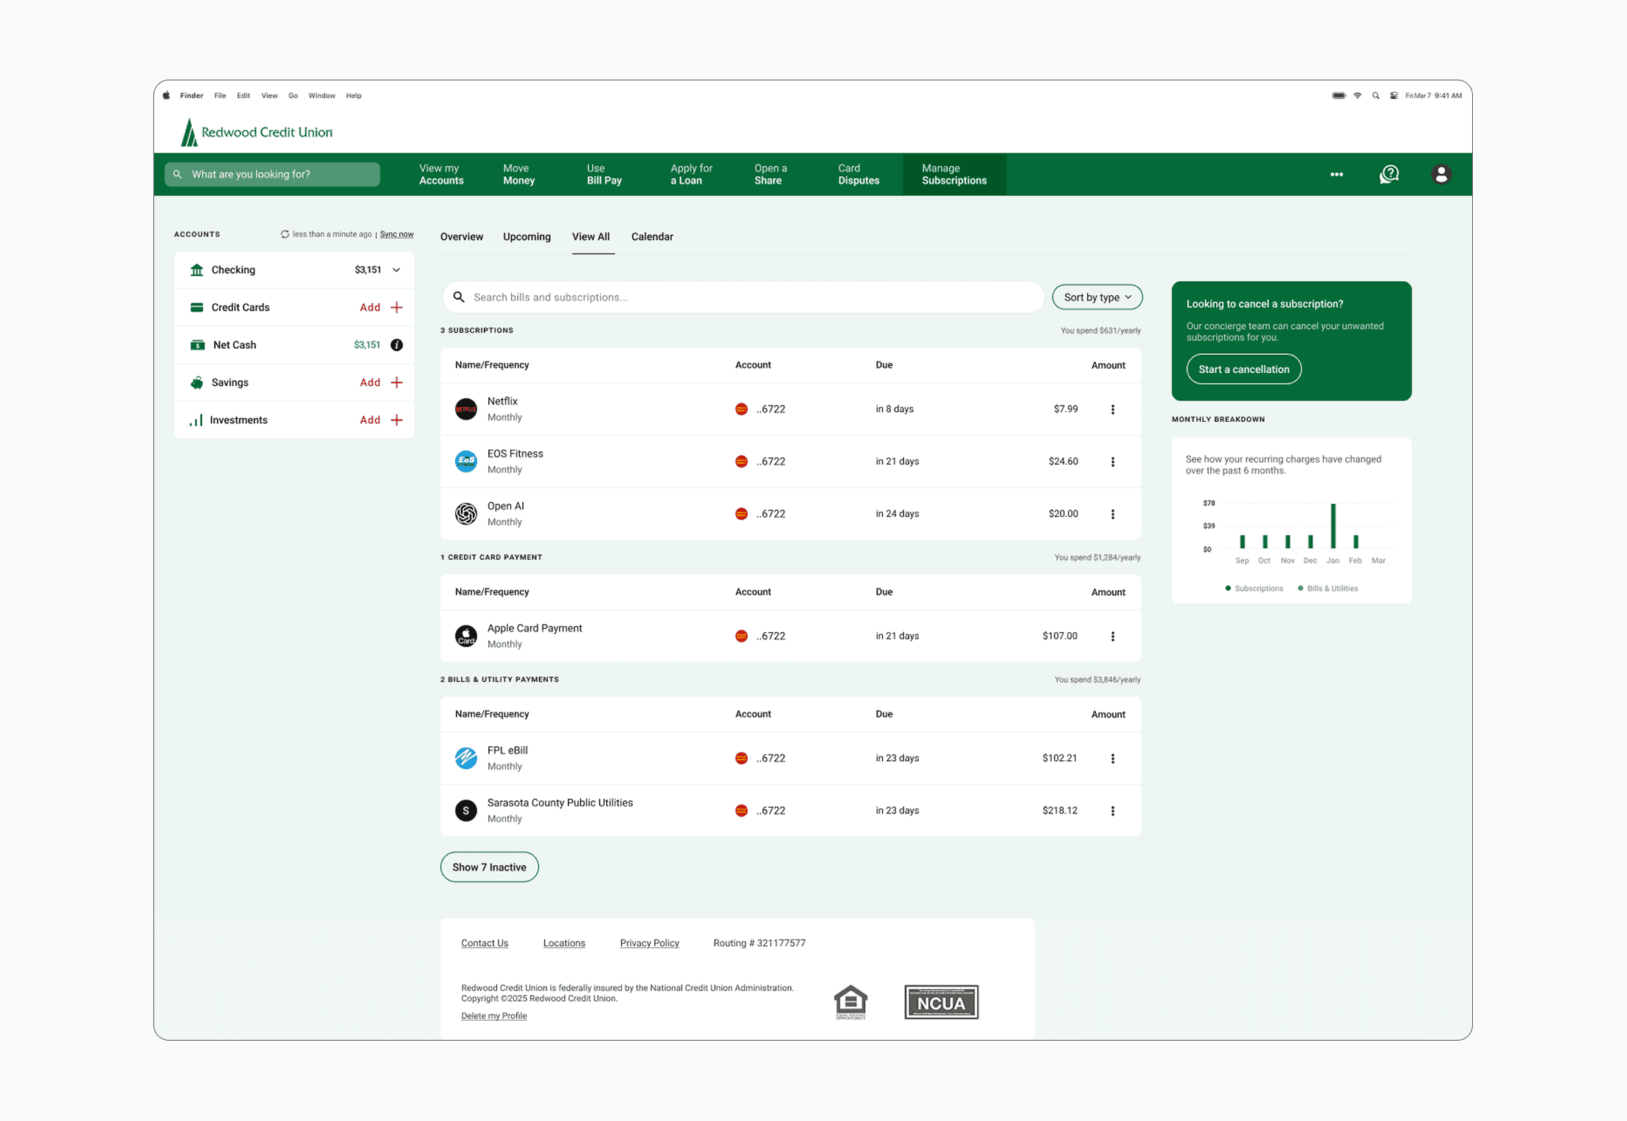Open the user profile icon
Screen dimensions: 1627x1121
1441,174
